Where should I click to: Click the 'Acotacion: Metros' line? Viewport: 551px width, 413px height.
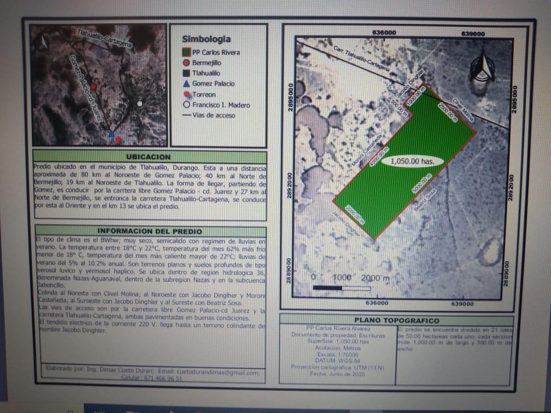click(x=337, y=348)
